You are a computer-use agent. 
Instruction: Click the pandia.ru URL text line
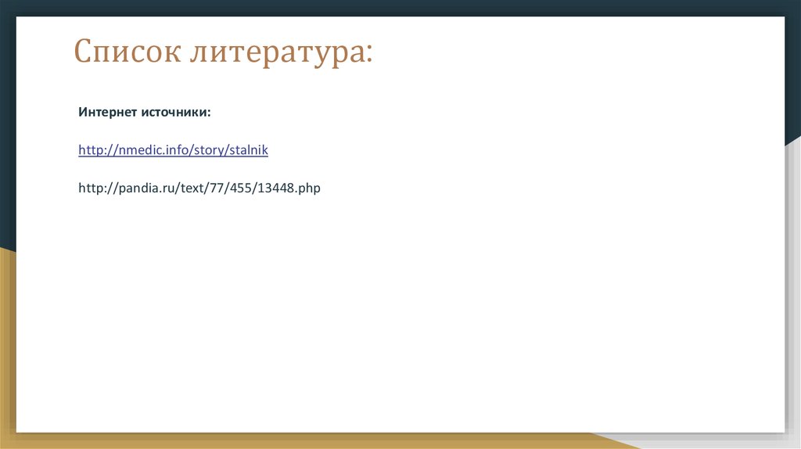pyautogui.click(x=199, y=189)
